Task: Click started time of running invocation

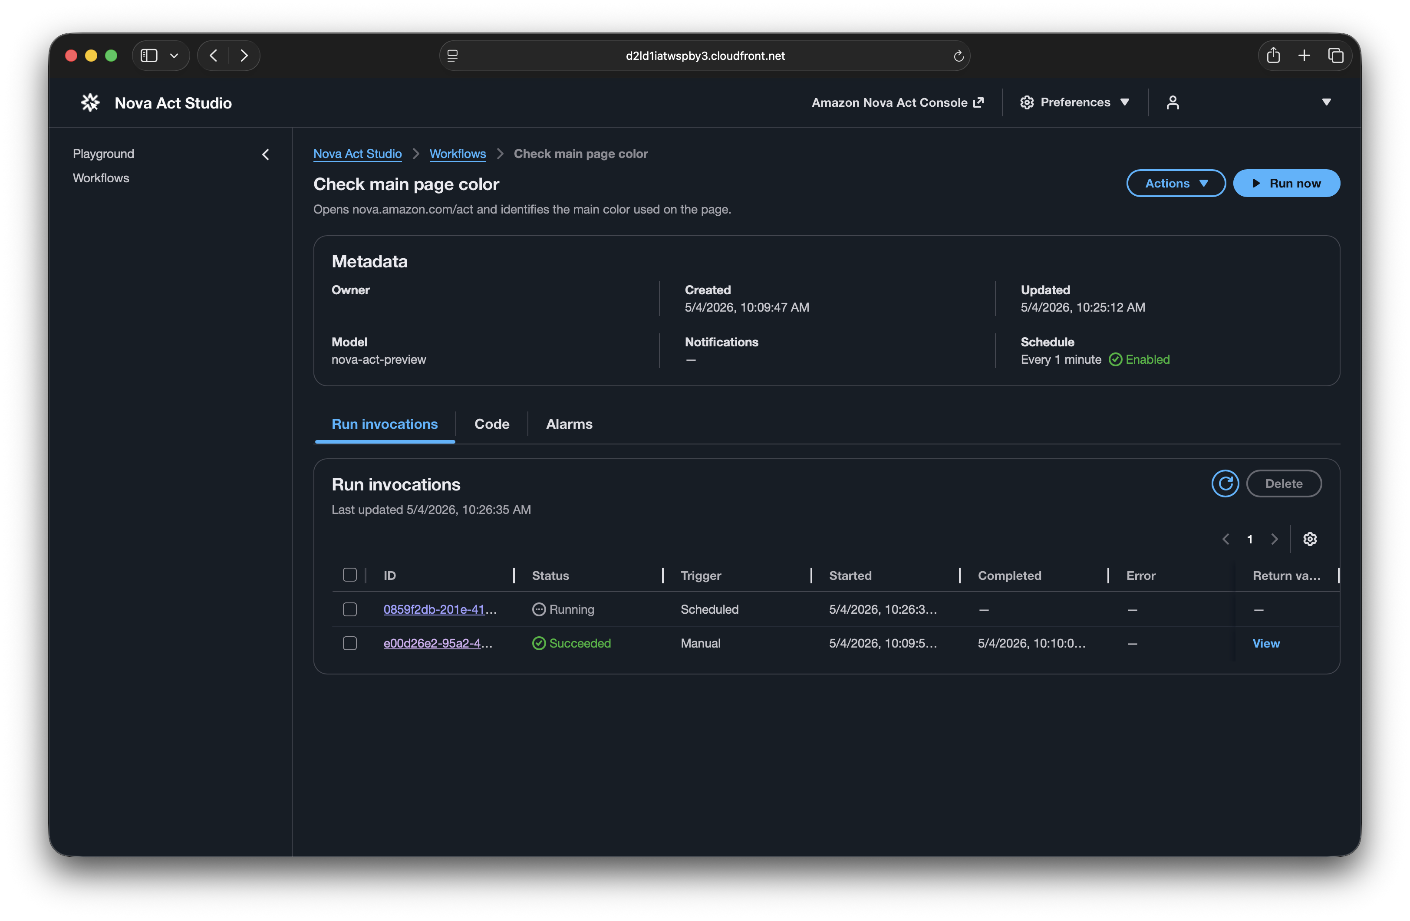Action: pos(883,609)
